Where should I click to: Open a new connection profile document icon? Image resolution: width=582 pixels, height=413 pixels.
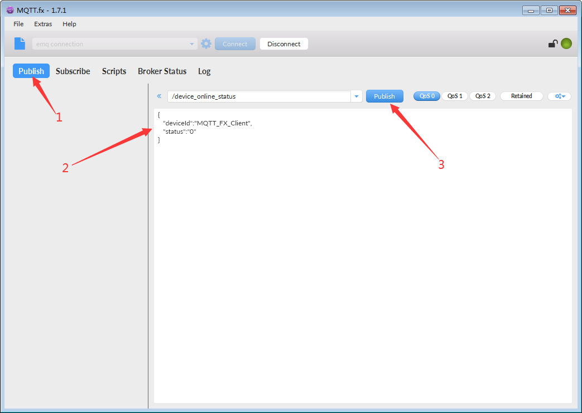(20, 43)
